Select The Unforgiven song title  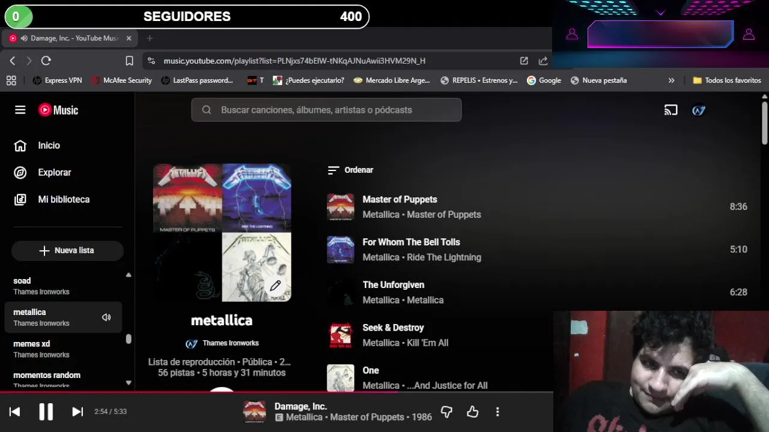394,285
